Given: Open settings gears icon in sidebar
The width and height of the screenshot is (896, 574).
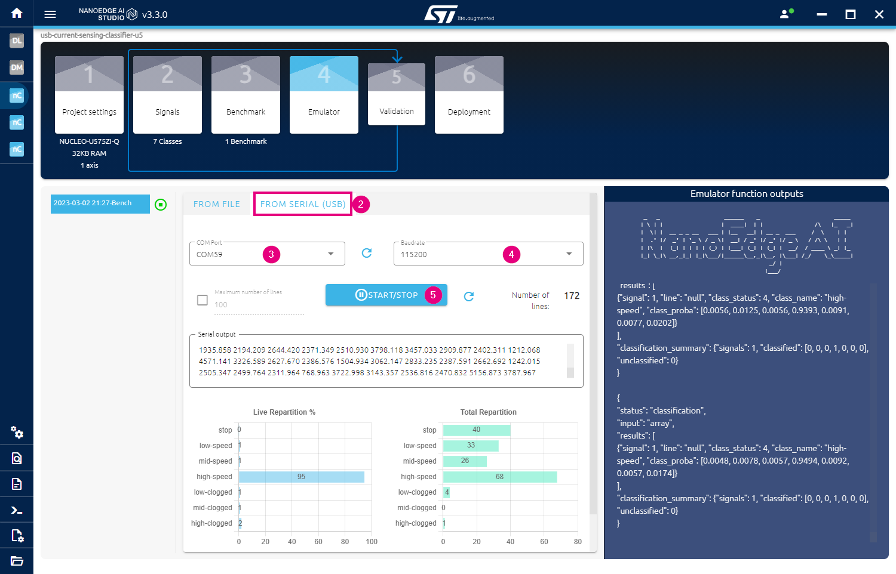Looking at the screenshot, I should (17, 433).
